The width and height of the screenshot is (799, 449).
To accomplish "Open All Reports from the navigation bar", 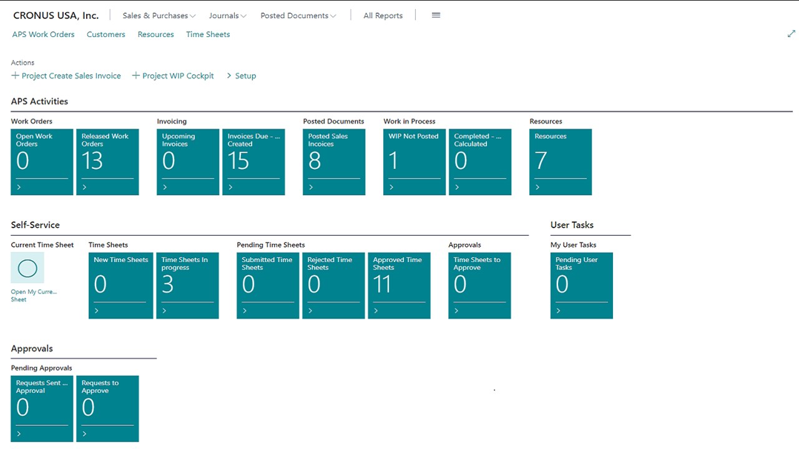I will (x=383, y=16).
